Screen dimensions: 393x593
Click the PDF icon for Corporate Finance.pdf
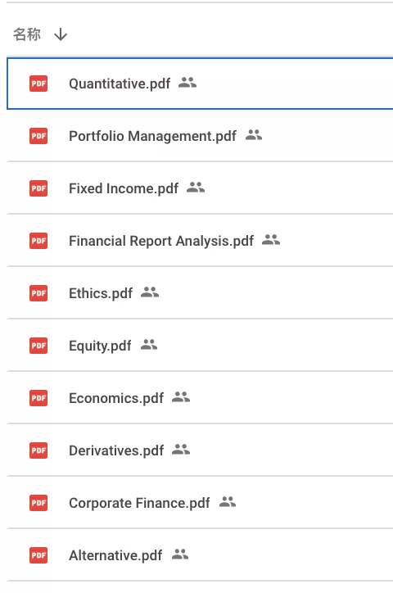click(38, 503)
